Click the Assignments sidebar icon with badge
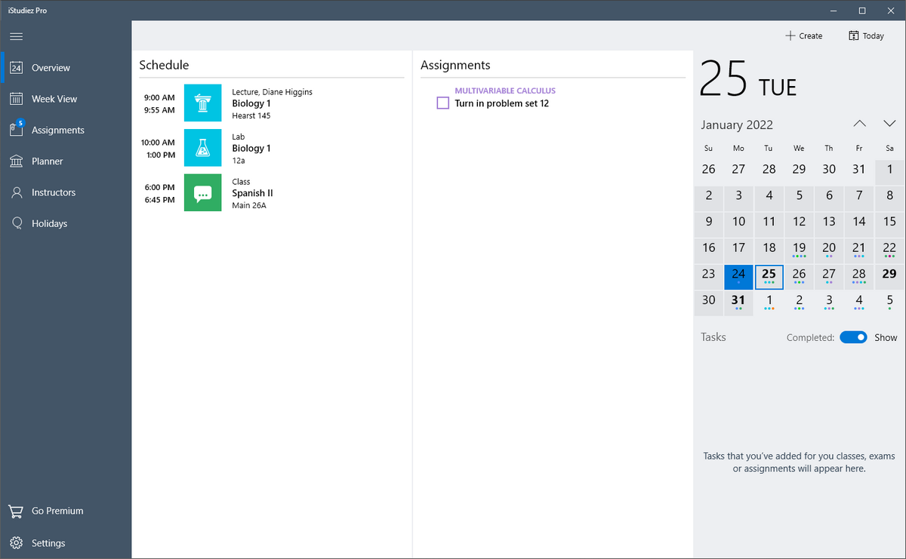Viewport: 906px width, 559px height. tap(17, 130)
